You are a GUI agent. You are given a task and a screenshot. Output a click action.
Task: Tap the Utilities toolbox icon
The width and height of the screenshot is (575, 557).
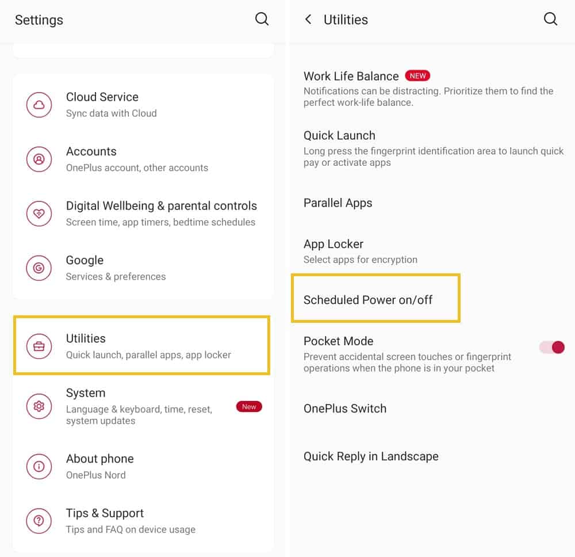[x=39, y=346]
